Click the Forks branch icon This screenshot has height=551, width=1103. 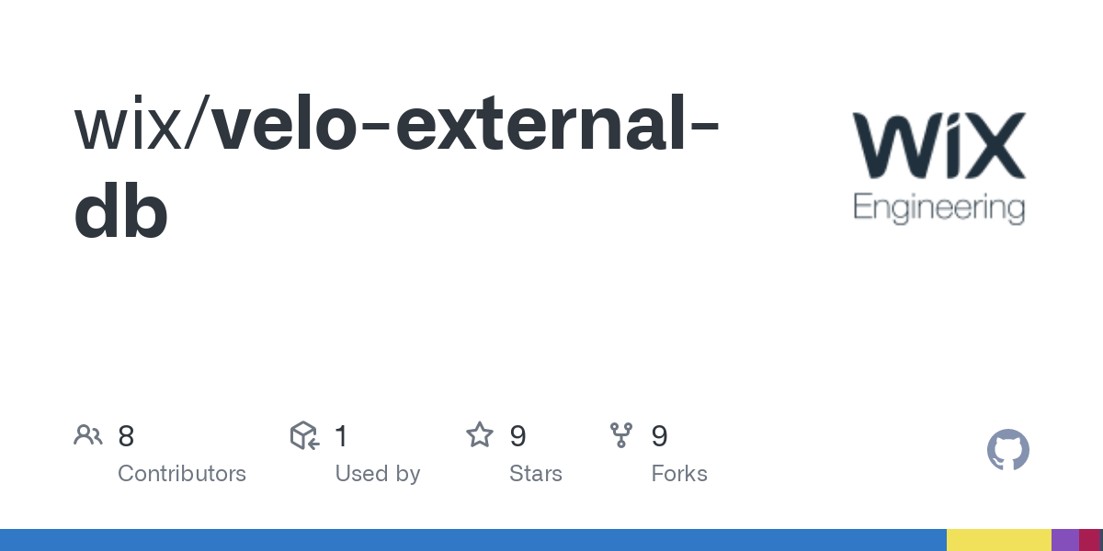point(621,435)
